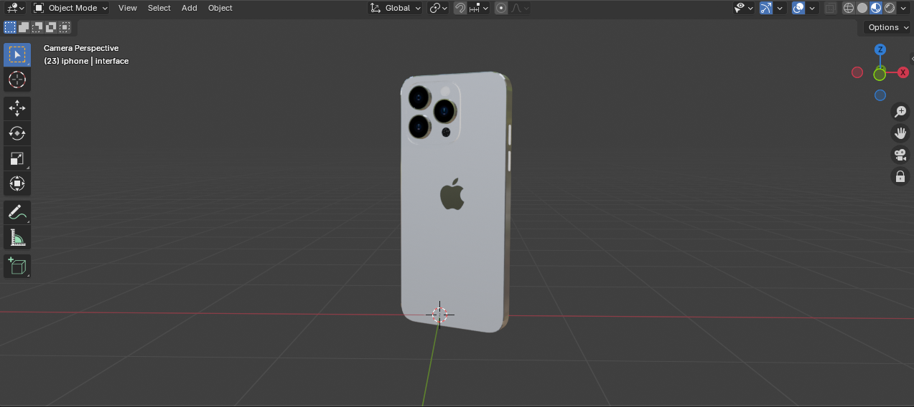Click the green Y axis on the navigation gizmo
The height and width of the screenshot is (407, 914).
click(880, 75)
